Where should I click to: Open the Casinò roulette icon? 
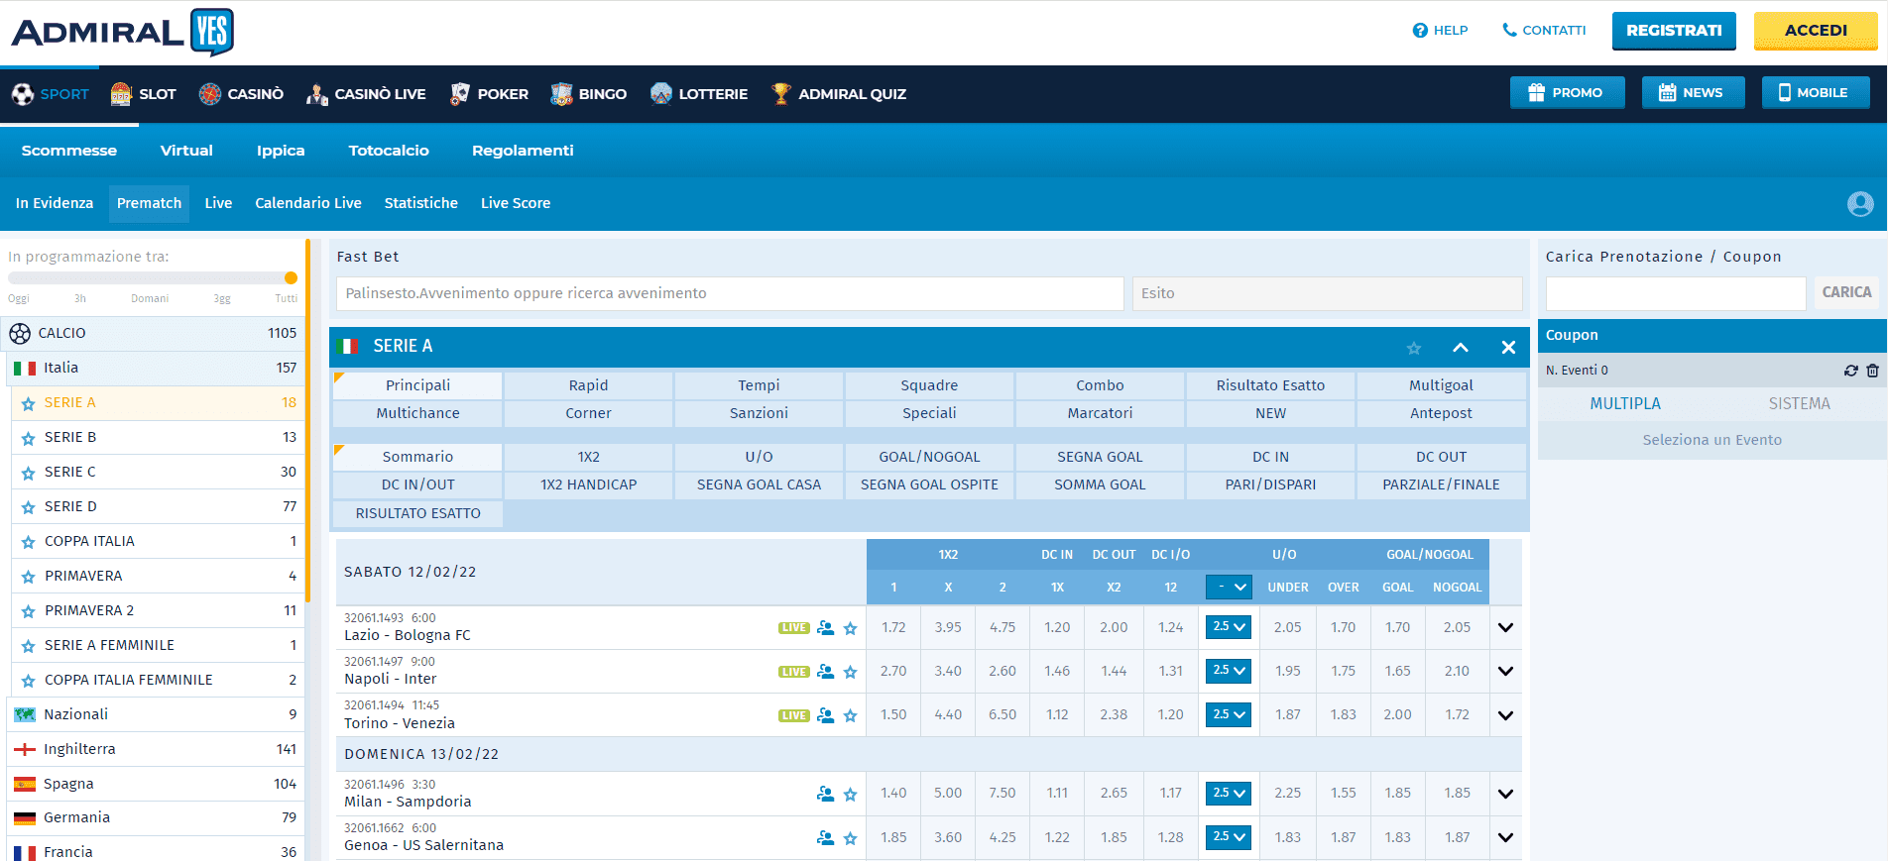[x=209, y=94]
